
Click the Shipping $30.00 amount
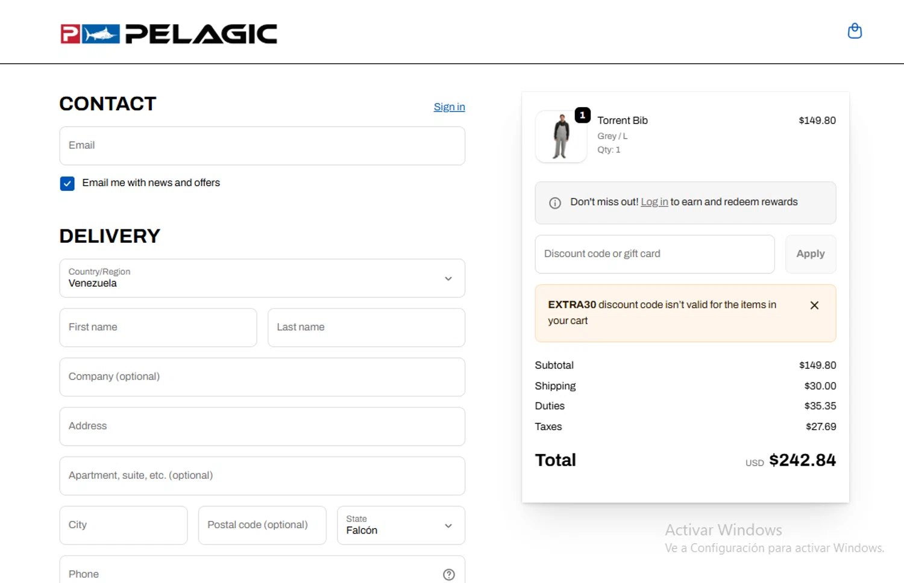point(820,386)
